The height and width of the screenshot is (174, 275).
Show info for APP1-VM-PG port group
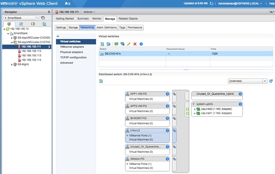click(x=167, y=94)
